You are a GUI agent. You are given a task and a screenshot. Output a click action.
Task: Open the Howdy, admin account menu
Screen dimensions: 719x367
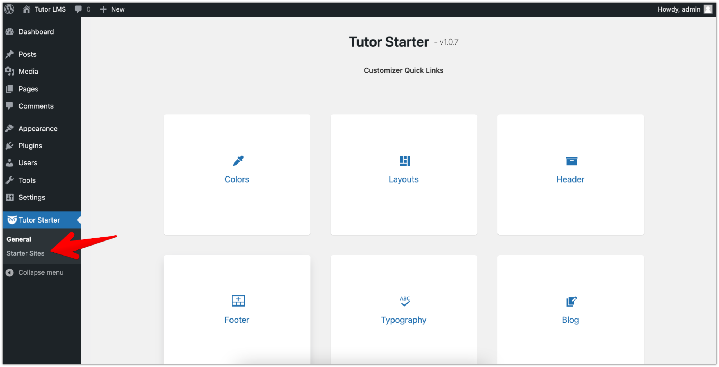tap(685, 9)
